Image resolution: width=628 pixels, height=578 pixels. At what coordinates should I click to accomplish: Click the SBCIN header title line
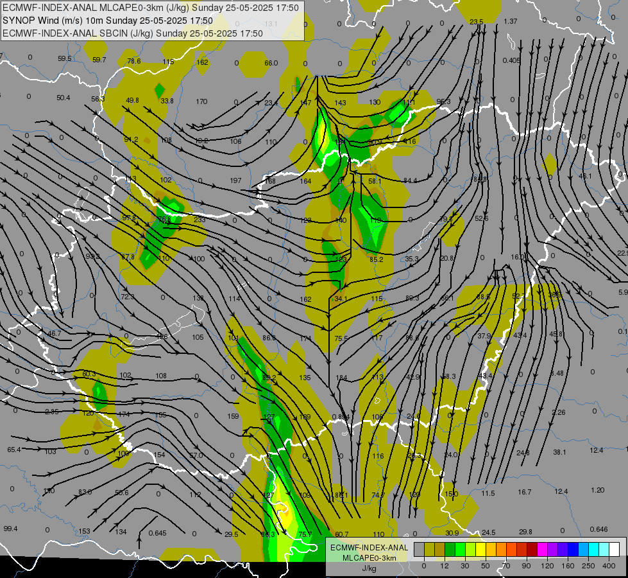point(133,33)
